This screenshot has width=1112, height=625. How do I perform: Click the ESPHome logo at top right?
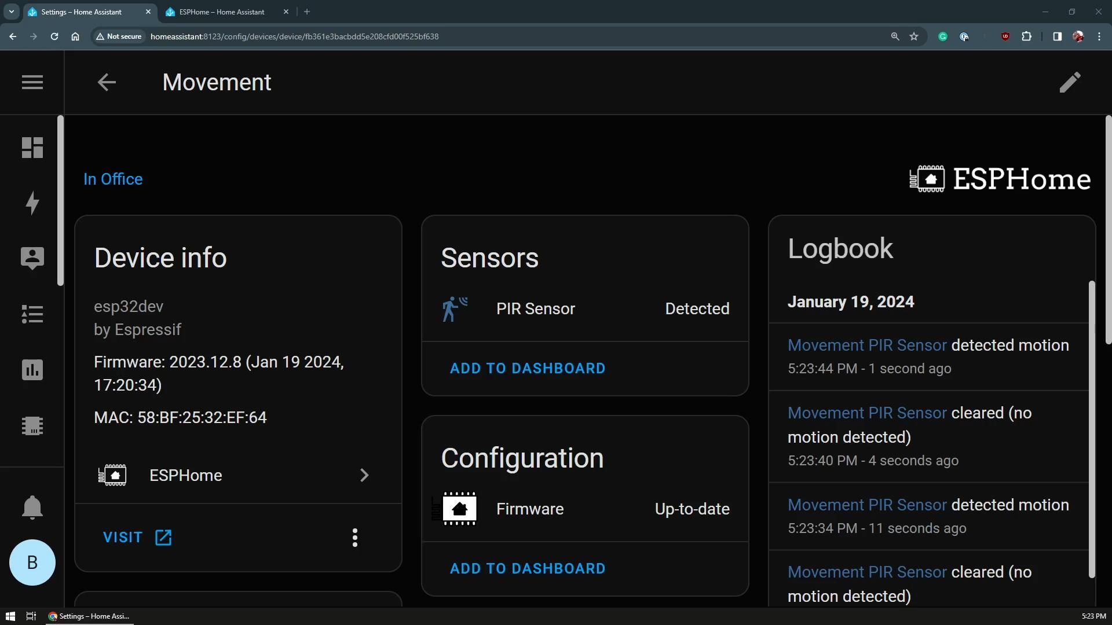tap(1000, 179)
